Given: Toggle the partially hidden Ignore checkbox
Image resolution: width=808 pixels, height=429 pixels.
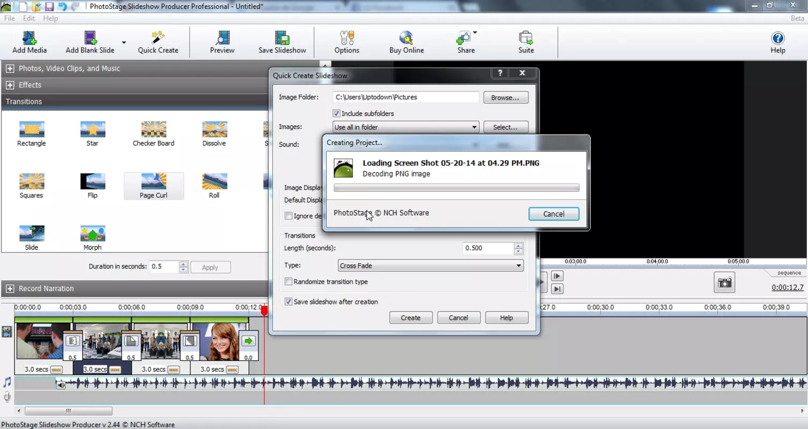Looking at the screenshot, I should [x=289, y=216].
